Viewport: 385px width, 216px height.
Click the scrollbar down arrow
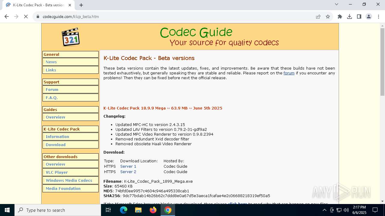(382, 201)
